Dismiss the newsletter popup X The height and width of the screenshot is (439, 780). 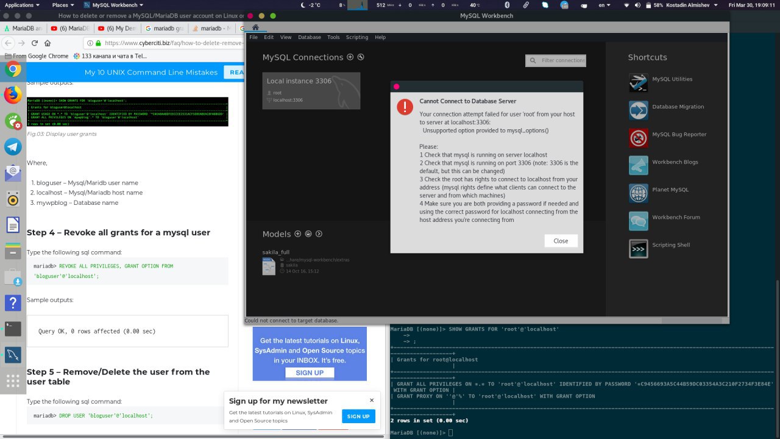tap(372, 401)
